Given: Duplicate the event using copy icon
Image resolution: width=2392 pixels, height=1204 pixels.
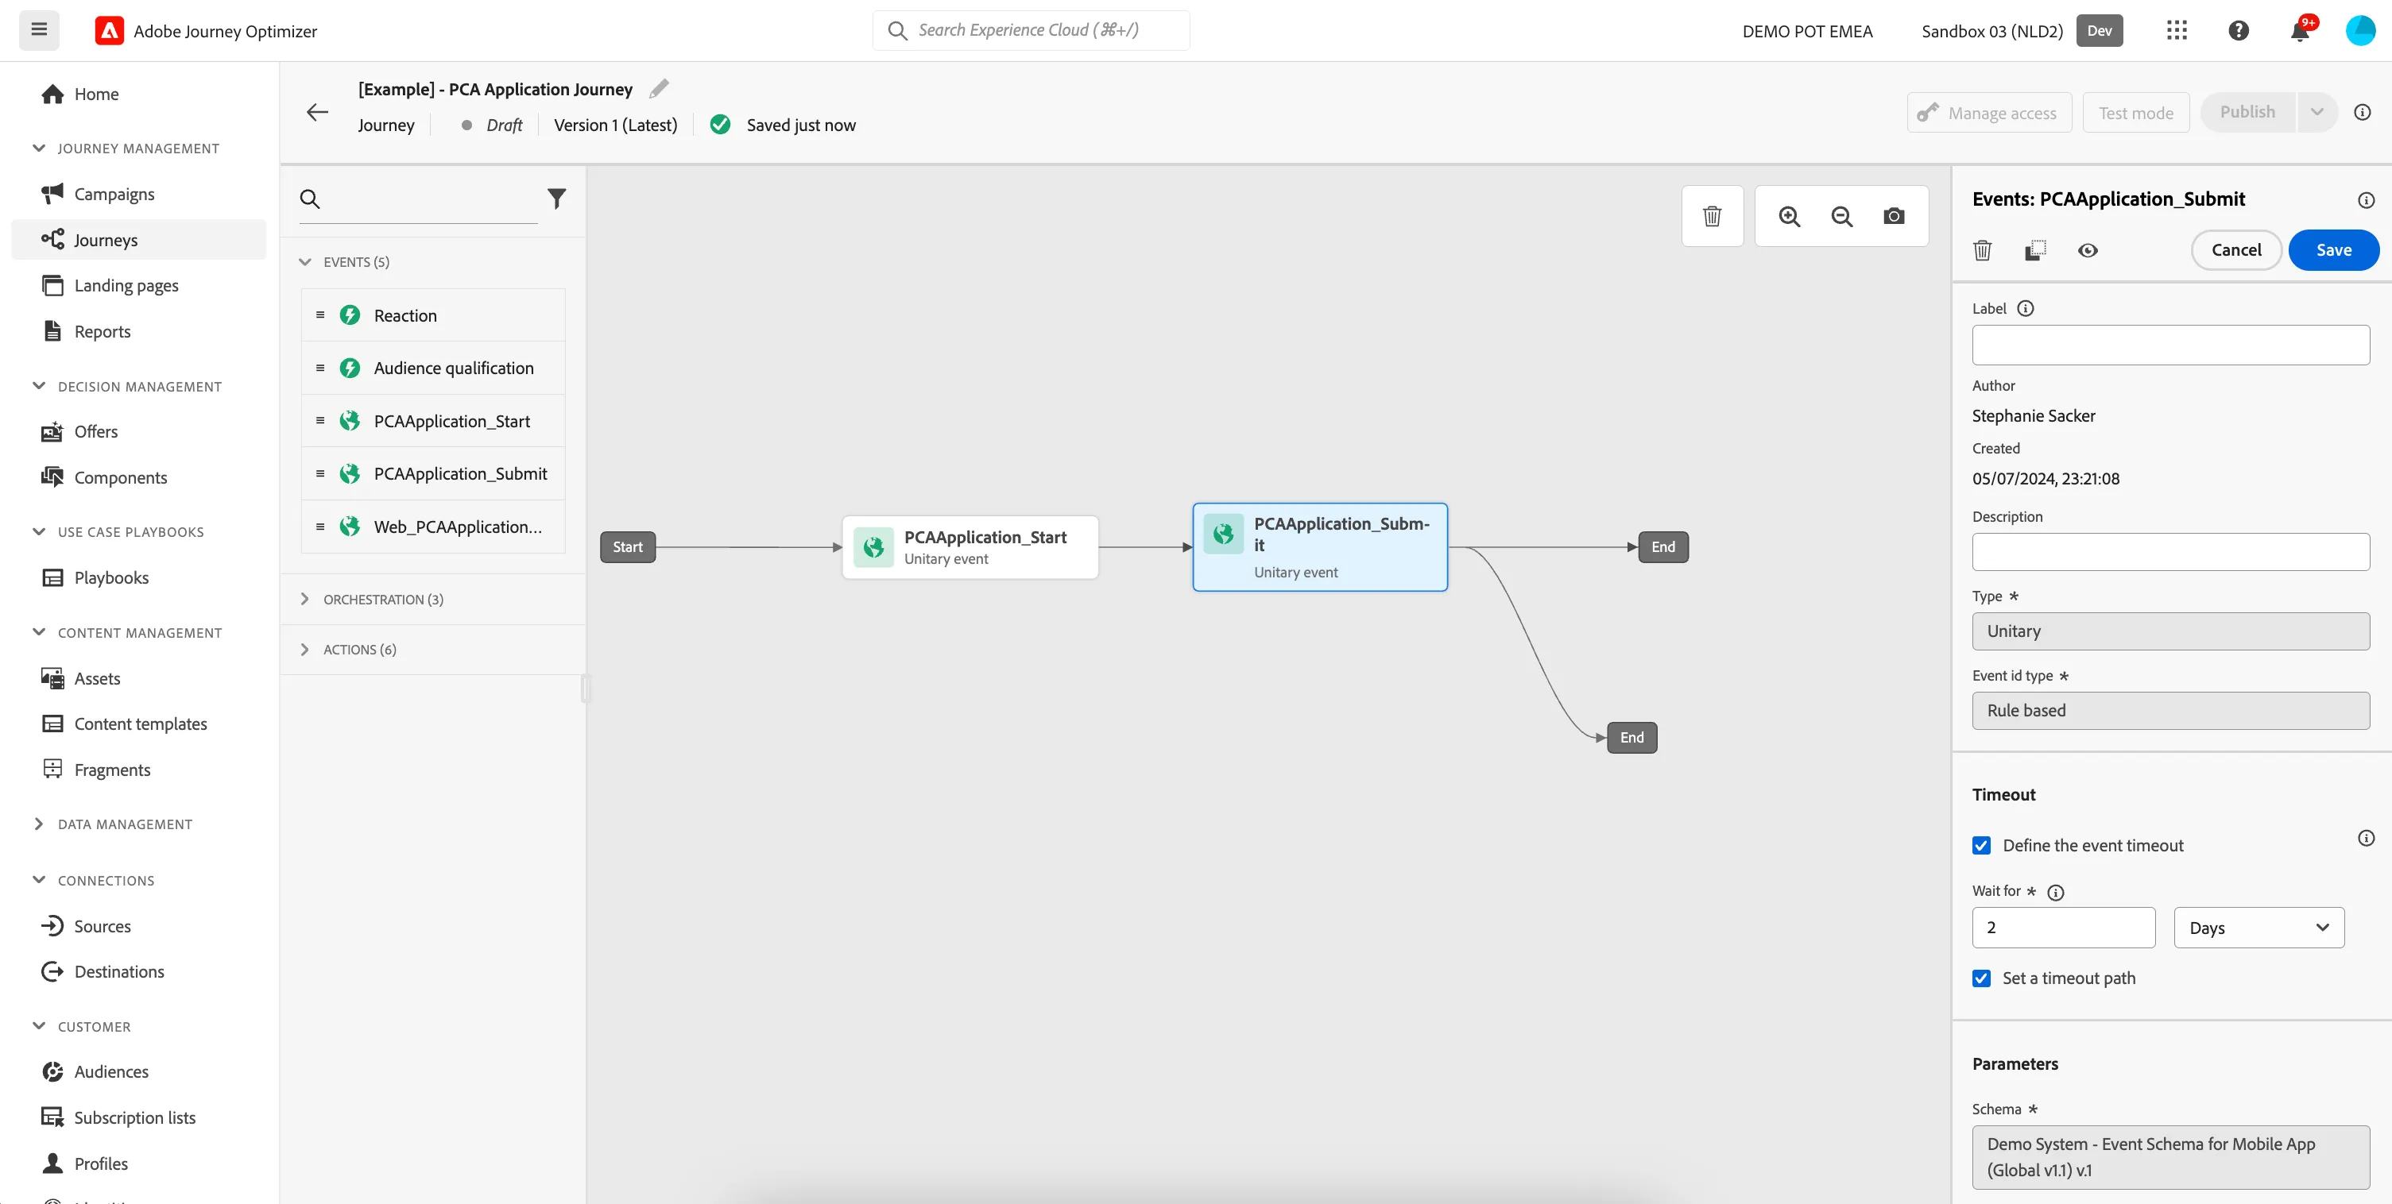Looking at the screenshot, I should pos(2035,251).
